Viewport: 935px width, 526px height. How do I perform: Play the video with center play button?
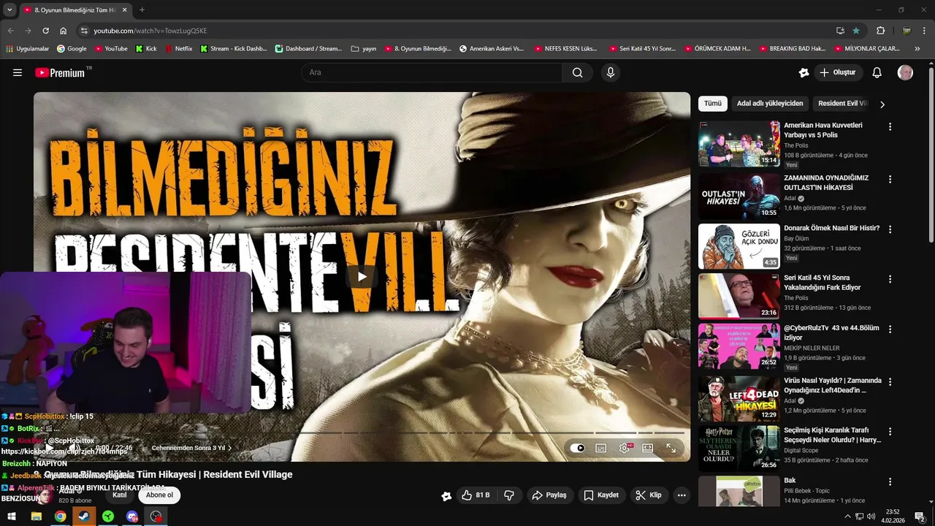(x=362, y=277)
